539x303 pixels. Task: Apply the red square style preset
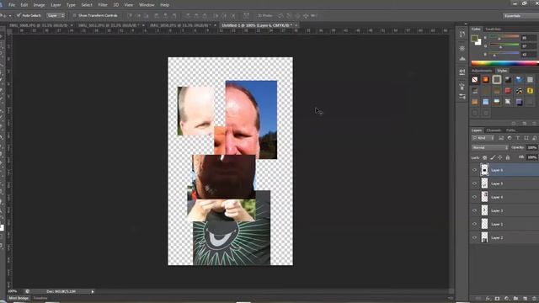tap(508, 91)
